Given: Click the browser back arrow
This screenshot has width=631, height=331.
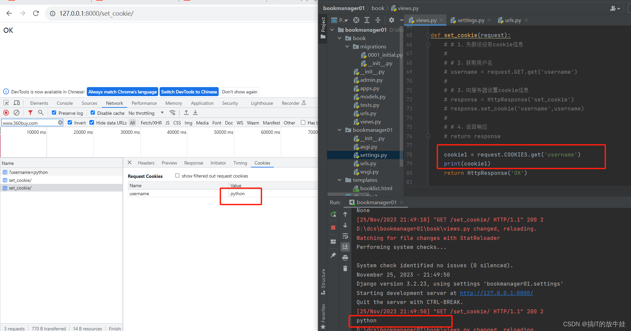Looking at the screenshot, I should 9,13.
